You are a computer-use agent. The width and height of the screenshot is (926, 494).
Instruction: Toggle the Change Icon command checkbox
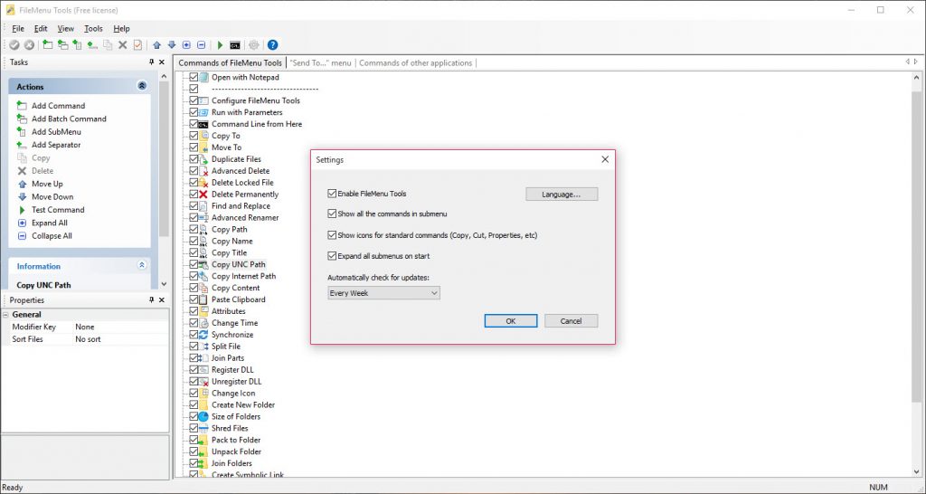[194, 393]
